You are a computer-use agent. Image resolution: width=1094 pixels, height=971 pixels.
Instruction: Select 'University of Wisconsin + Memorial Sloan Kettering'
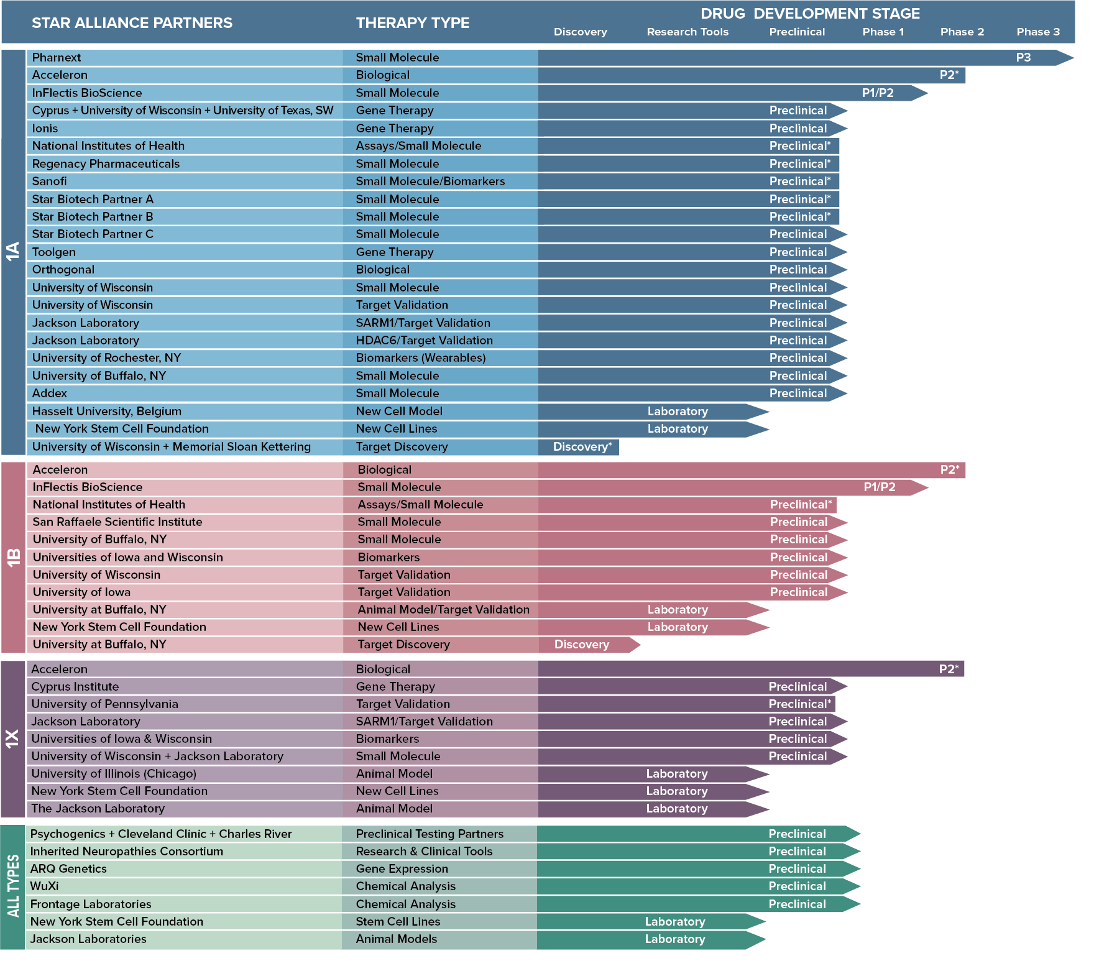(x=172, y=447)
